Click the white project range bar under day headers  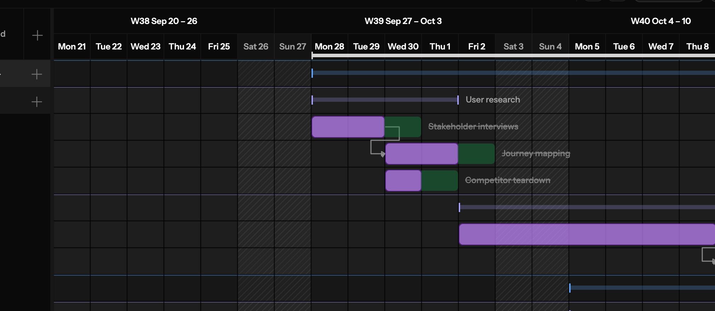513,56
